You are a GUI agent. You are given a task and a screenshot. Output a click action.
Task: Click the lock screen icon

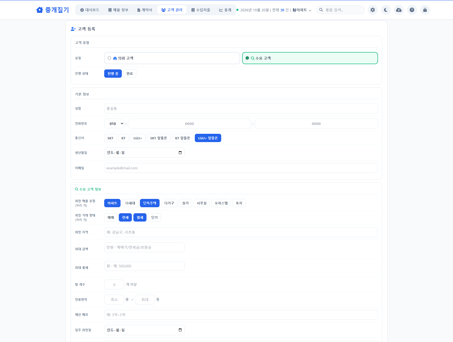(425, 10)
